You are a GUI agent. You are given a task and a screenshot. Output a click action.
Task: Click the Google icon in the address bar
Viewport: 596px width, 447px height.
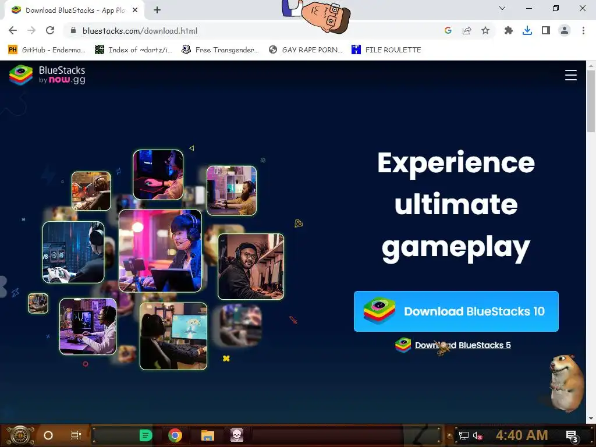pyautogui.click(x=448, y=30)
